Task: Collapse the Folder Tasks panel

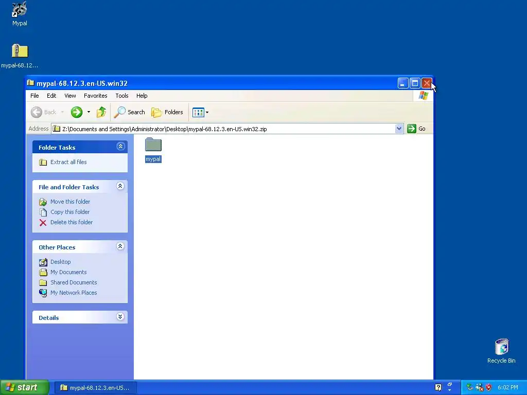Action: click(120, 147)
